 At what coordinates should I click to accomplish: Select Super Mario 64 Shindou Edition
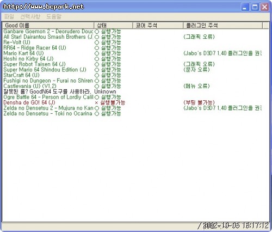coord(45,70)
